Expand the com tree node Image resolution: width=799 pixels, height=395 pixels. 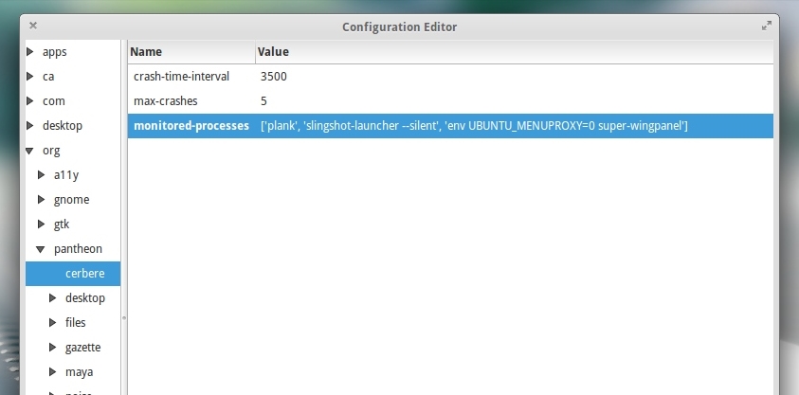pyautogui.click(x=30, y=100)
